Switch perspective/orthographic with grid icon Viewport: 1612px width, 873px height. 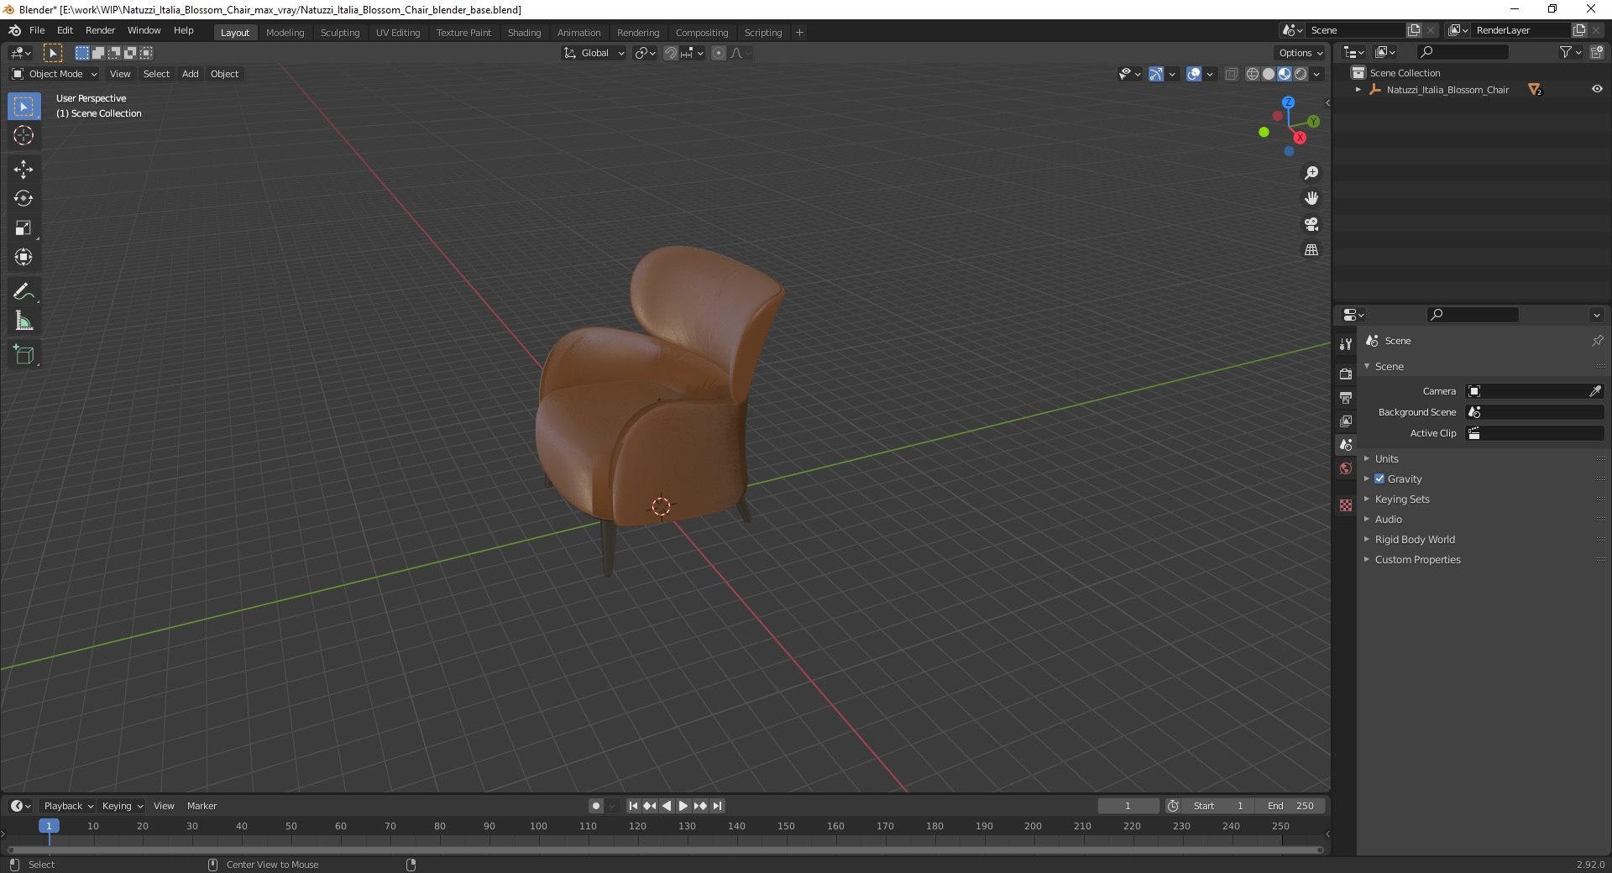(1311, 250)
